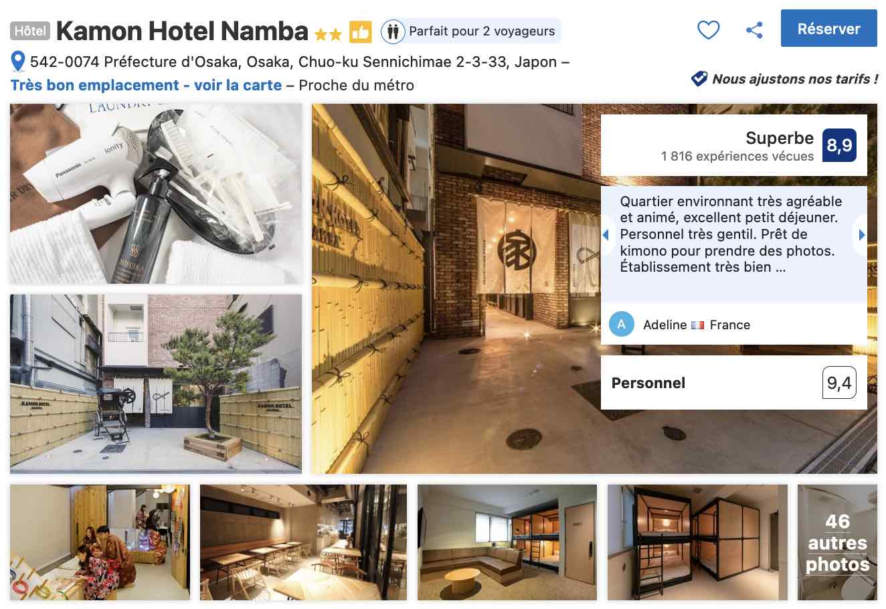Click the price-adjust tag checkmark icon
This screenshot has height=609, width=886.
pos(699,79)
